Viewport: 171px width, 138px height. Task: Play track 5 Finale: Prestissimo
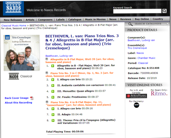[x=53, y=97]
